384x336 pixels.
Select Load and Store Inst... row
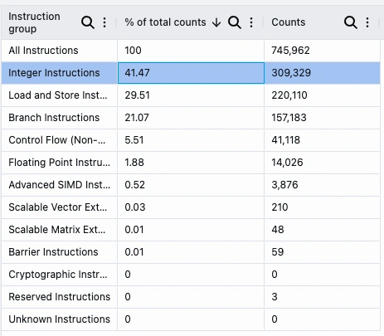point(191,95)
